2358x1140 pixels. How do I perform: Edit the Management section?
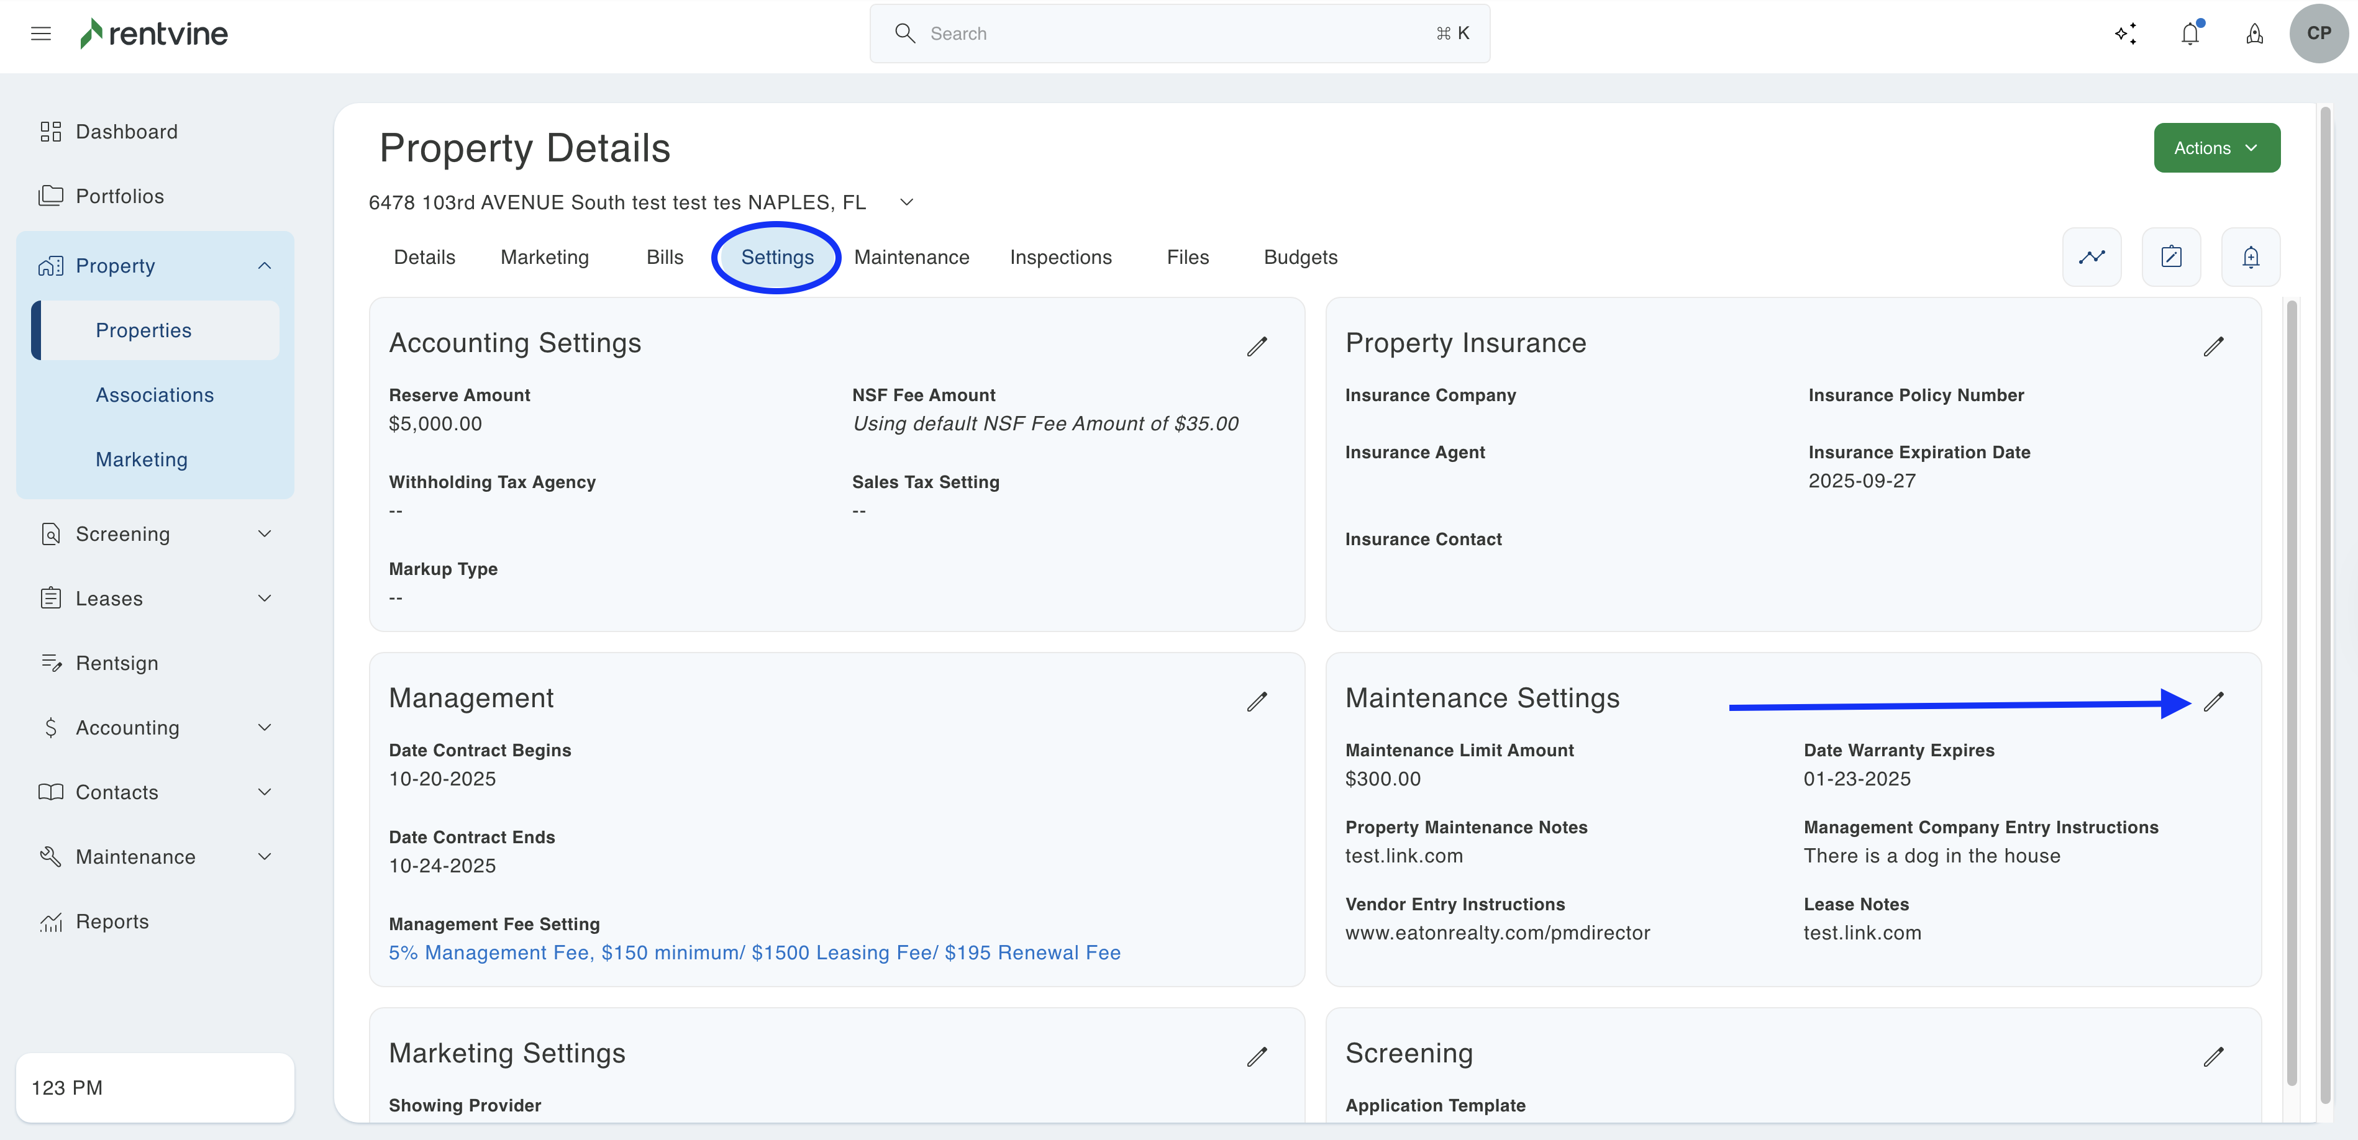[1257, 702]
